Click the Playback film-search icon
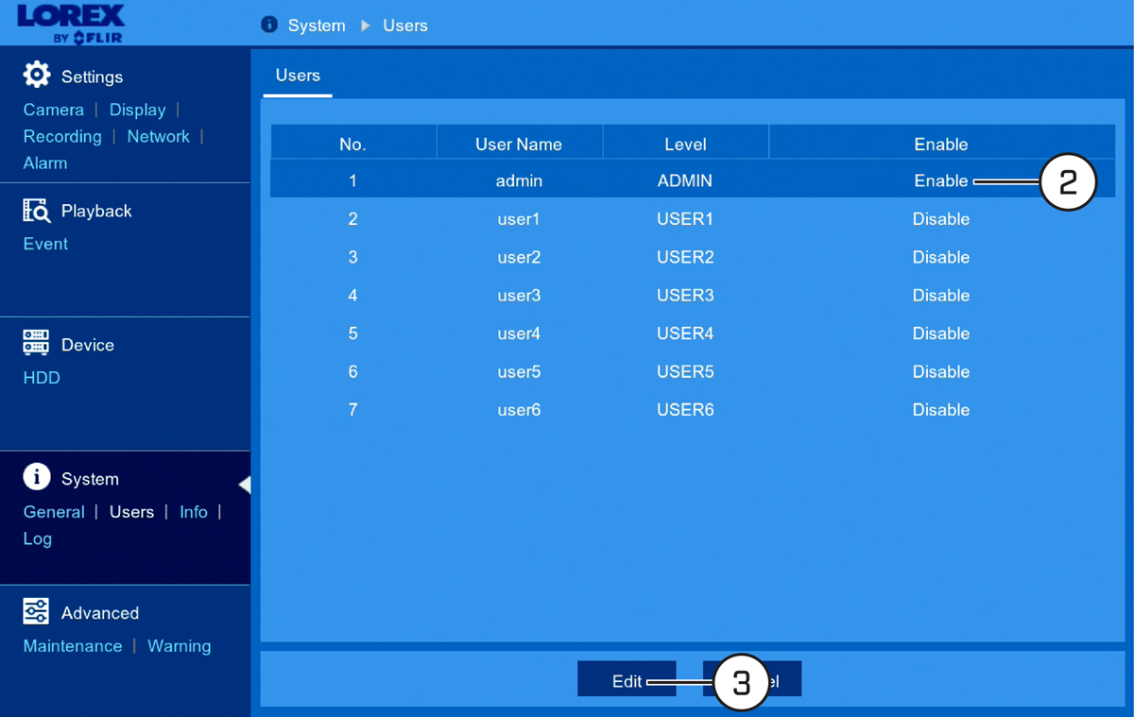This screenshot has width=1134, height=717. pyautogui.click(x=36, y=210)
